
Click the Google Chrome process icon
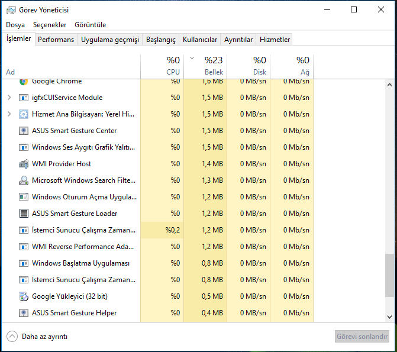(24, 82)
